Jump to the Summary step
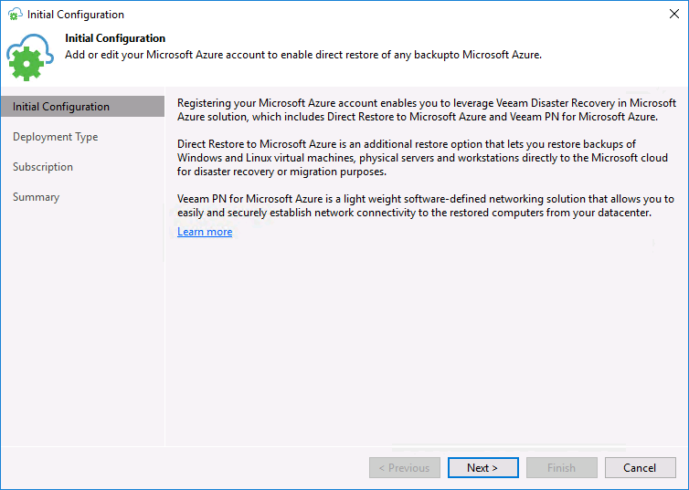The image size is (689, 490). click(36, 197)
